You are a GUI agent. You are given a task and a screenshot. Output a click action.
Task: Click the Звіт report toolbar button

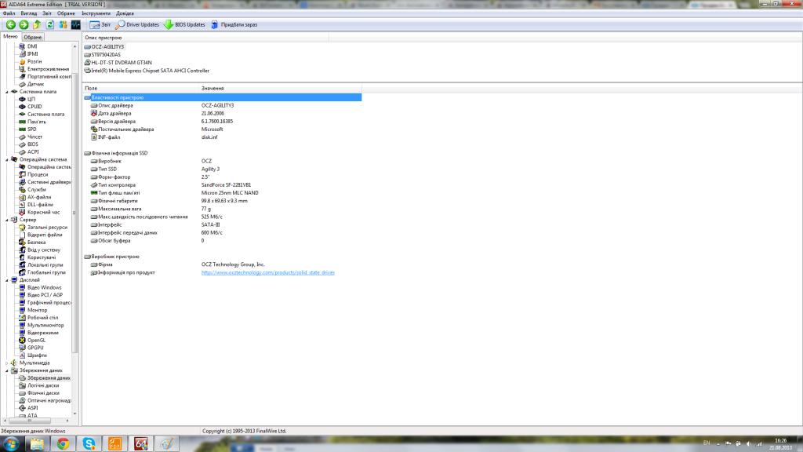[100, 24]
